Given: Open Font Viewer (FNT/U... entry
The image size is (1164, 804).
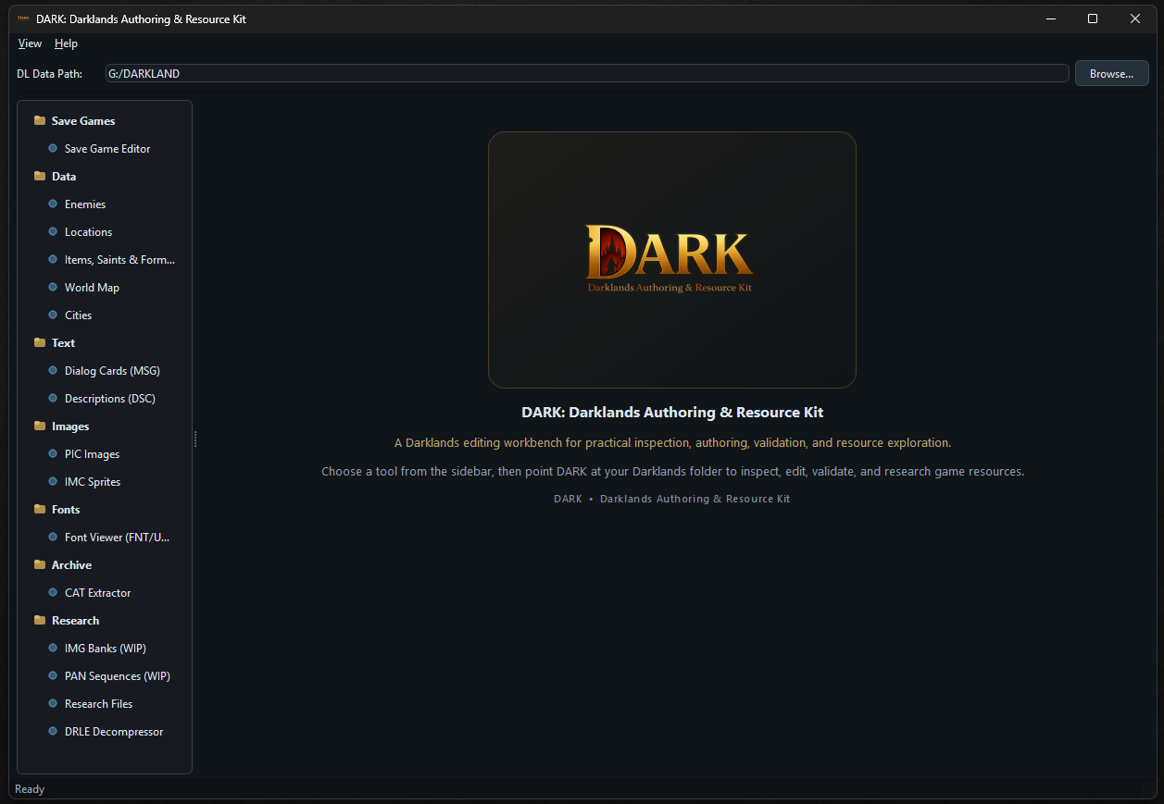Looking at the screenshot, I should coord(118,538).
